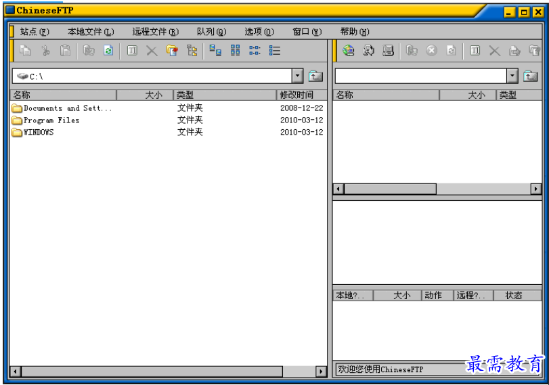The width and height of the screenshot is (549, 385).
Task: Click the queue 状态 column header
Action: 518,296
